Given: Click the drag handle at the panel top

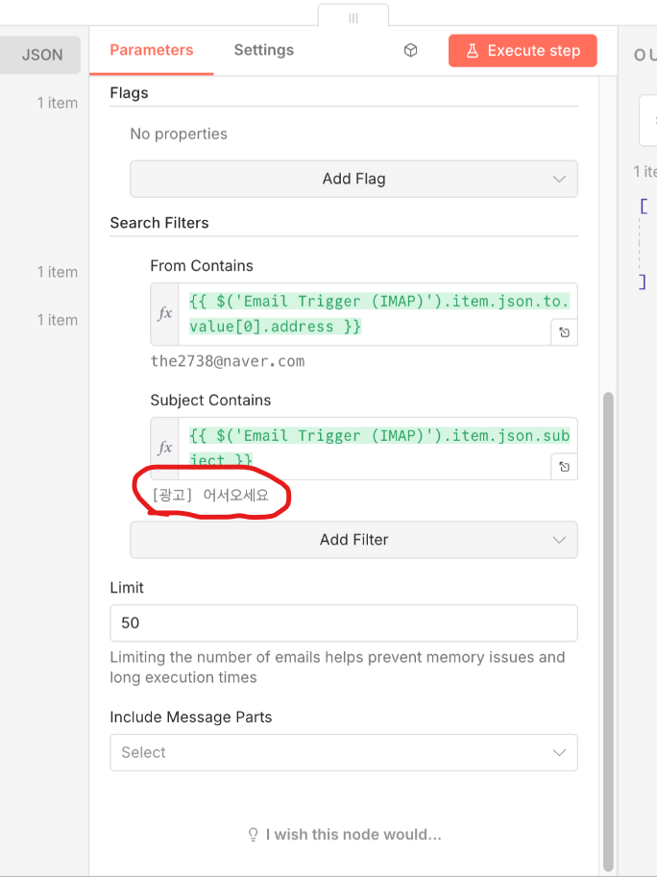Looking at the screenshot, I should pos(353,17).
